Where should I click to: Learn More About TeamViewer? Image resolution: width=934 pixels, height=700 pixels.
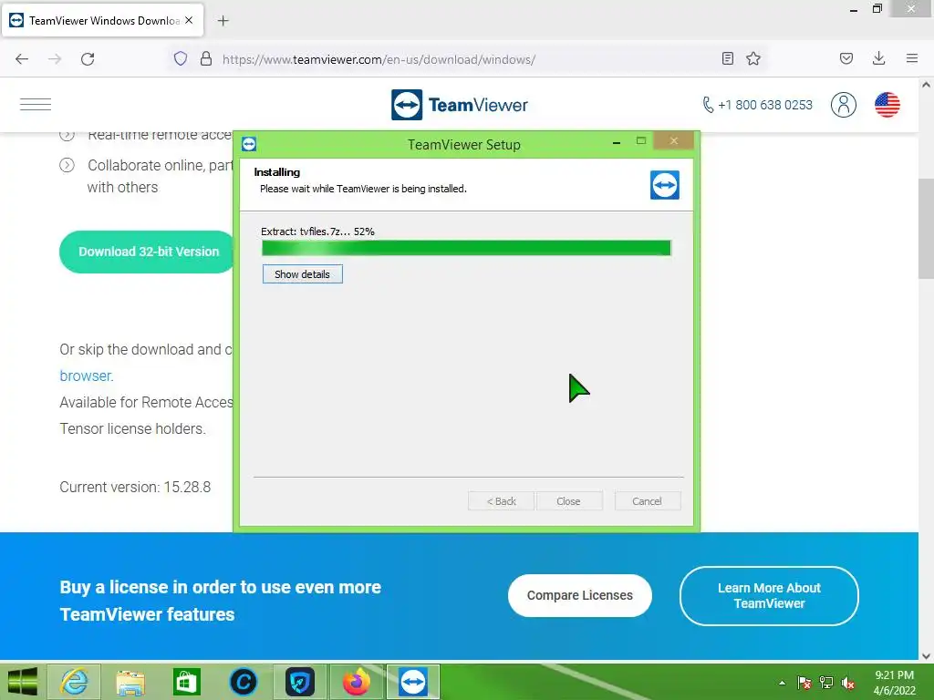tap(769, 596)
